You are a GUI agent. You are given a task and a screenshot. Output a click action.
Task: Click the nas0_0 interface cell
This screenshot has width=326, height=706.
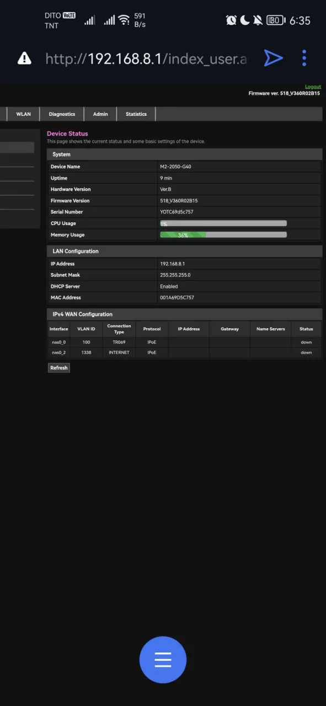pos(58,343)
